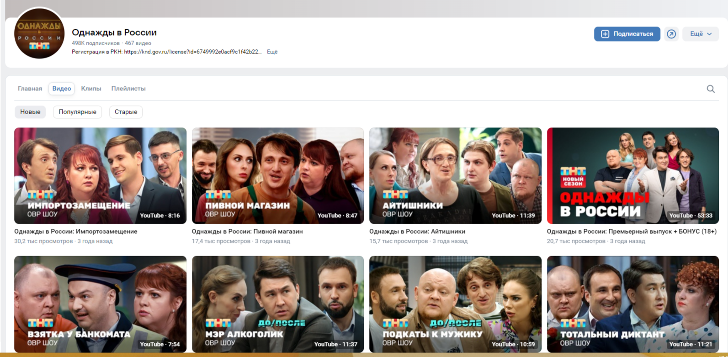Click the 30,2 тыс просмотров view count
The image size is (728, 357).
click(x=43, y=241)
